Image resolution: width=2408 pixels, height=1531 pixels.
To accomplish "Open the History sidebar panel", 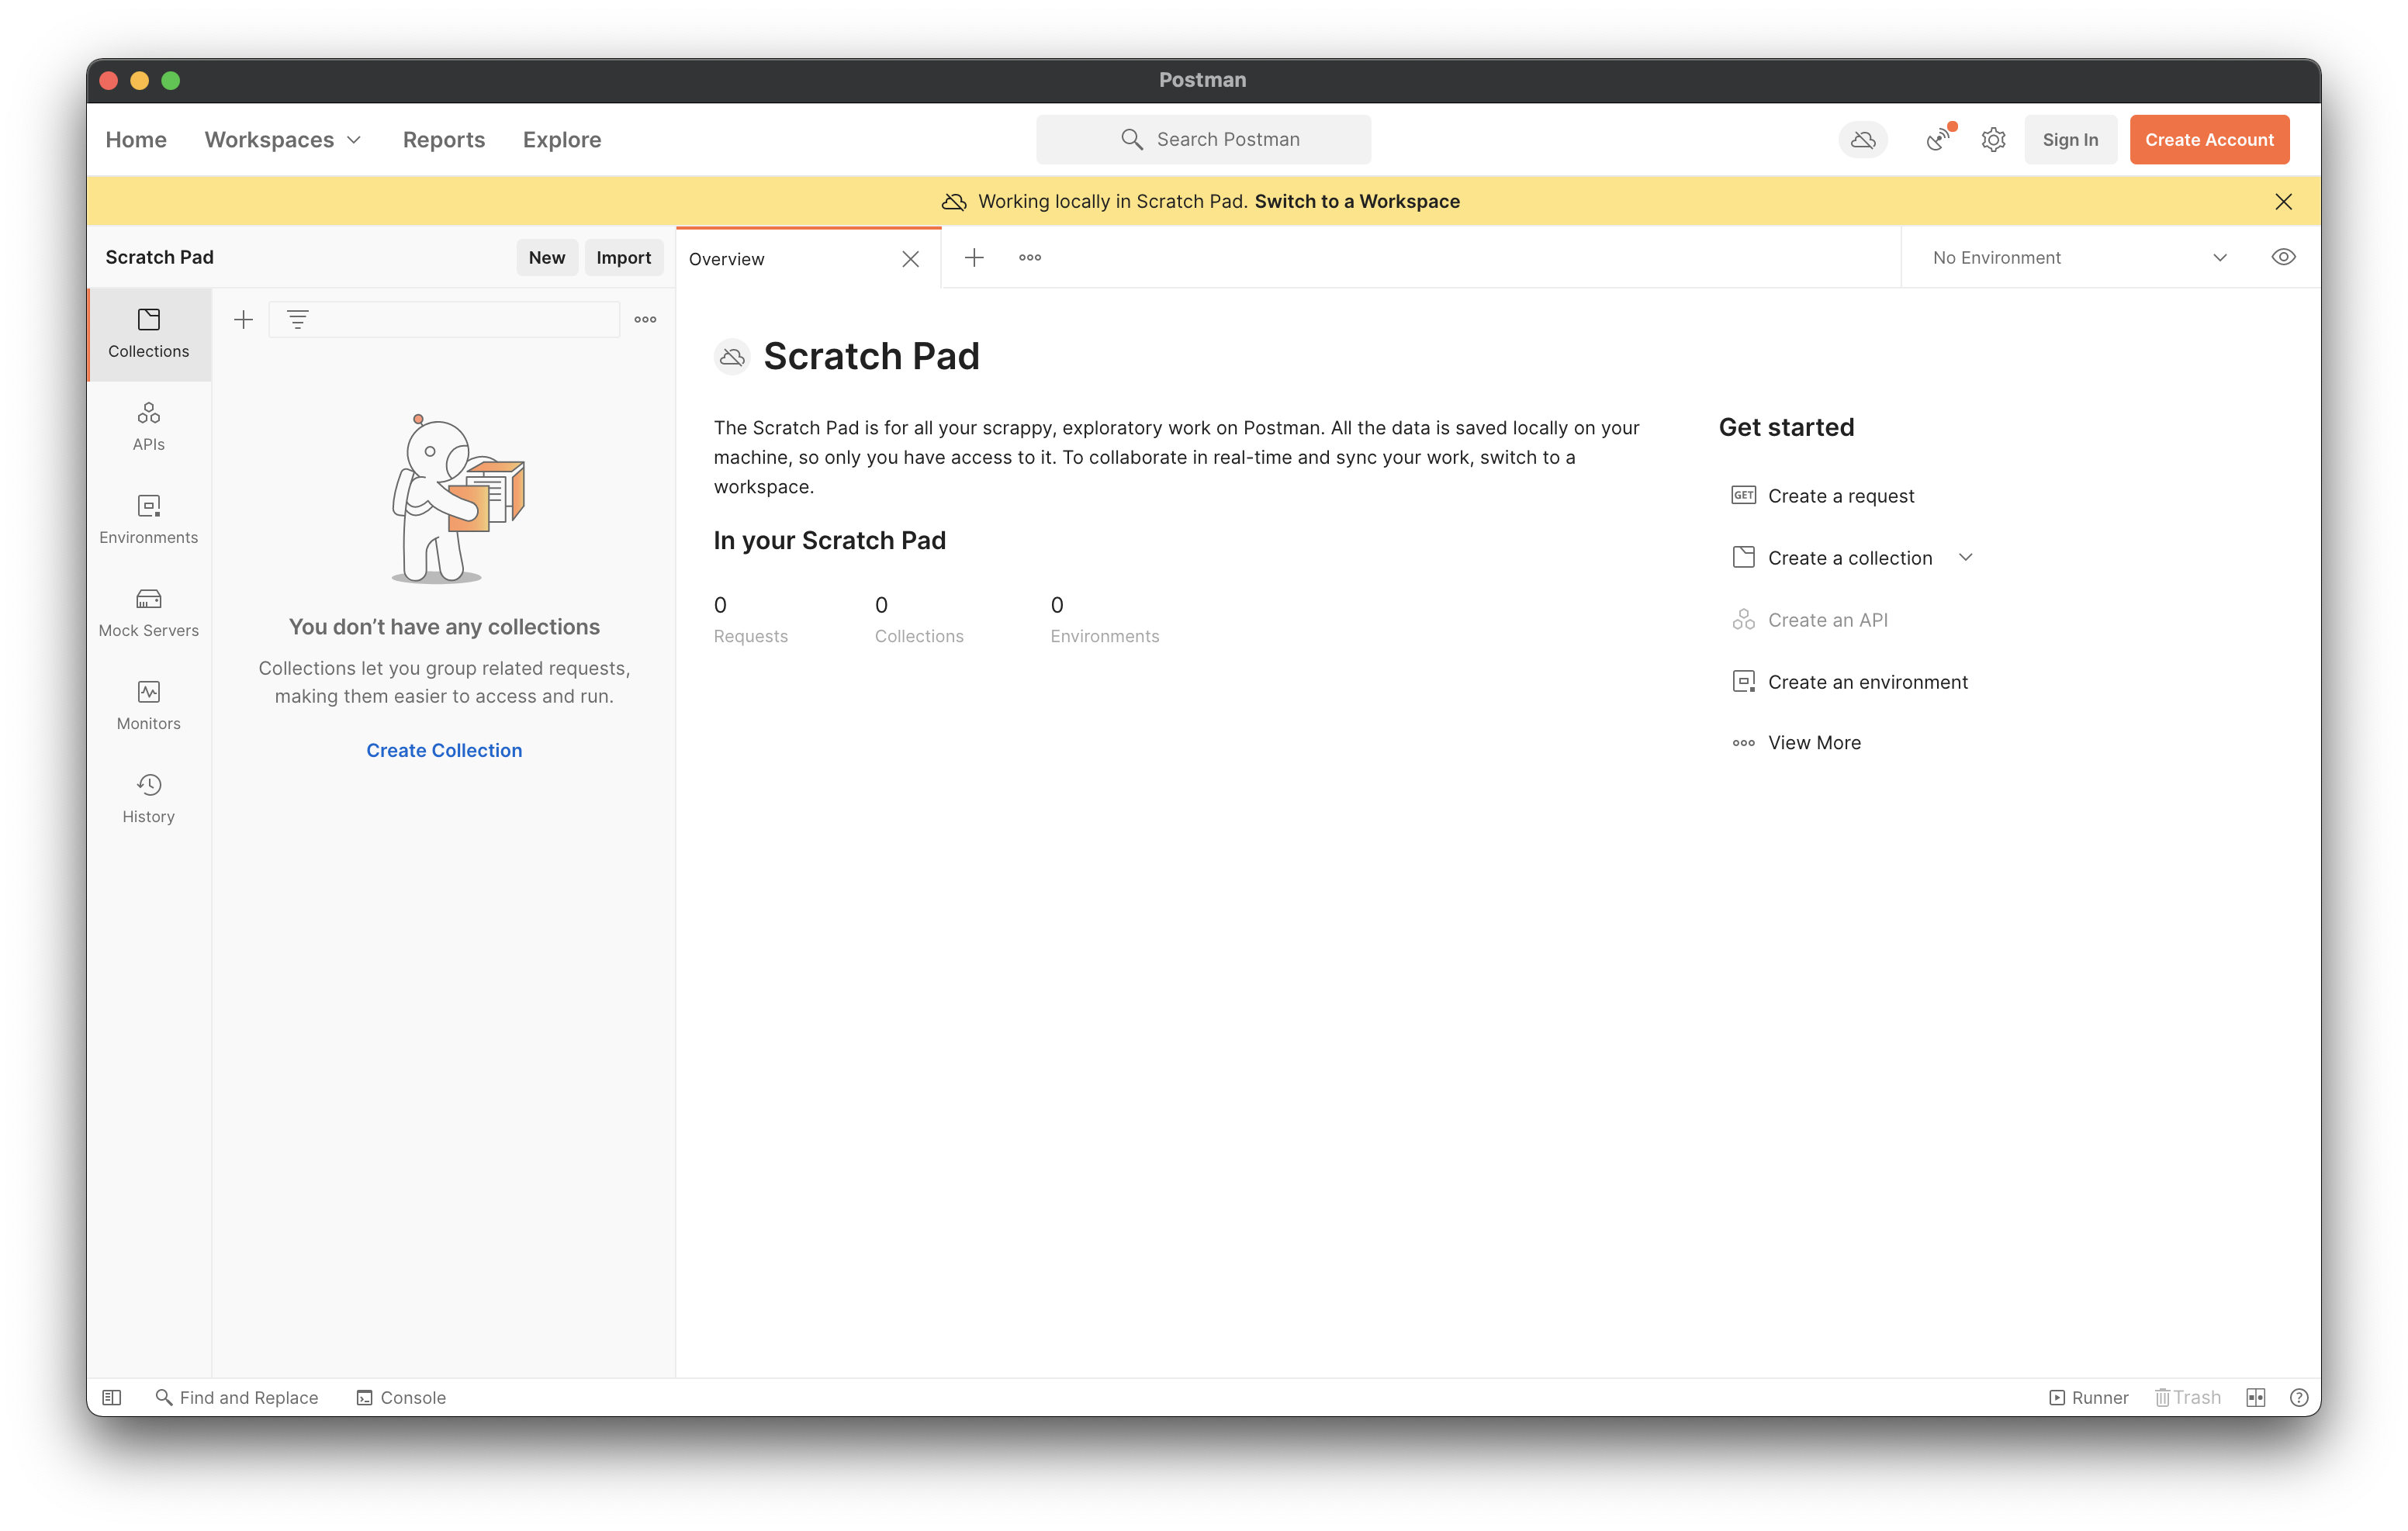I will [148, 798].
